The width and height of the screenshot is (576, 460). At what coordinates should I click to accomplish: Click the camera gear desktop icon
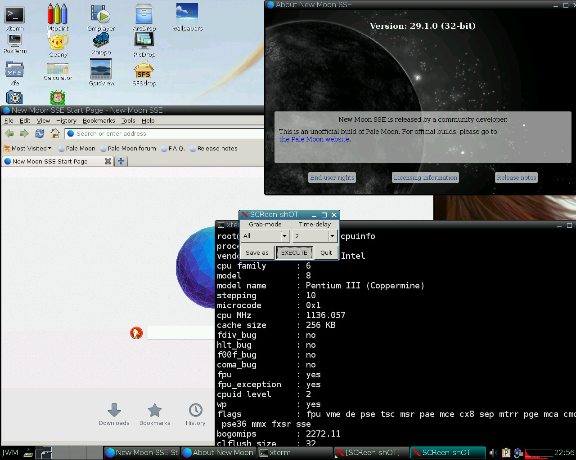click(14, 97)
